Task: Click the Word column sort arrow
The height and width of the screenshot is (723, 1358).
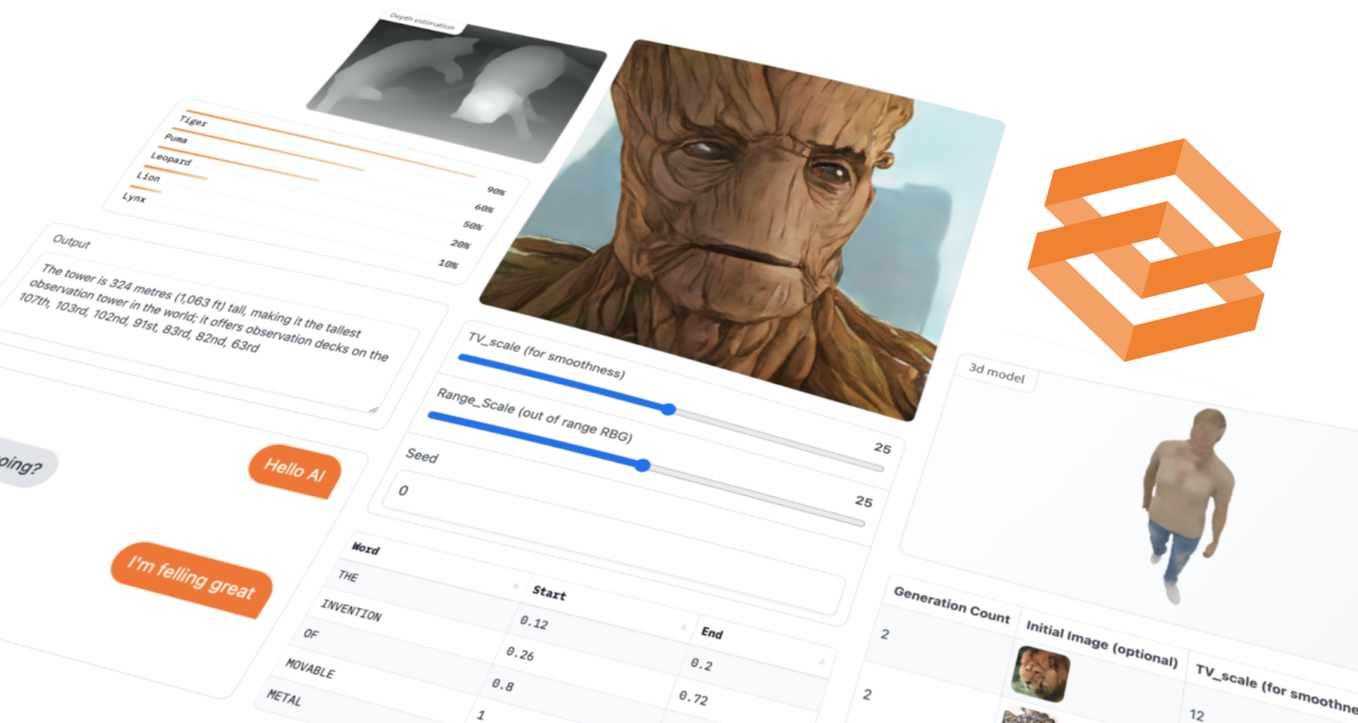Action: tap(515, 586)
